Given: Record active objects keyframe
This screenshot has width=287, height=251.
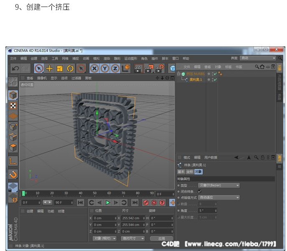Looking at the screenshot, I should tap(146, 203).
